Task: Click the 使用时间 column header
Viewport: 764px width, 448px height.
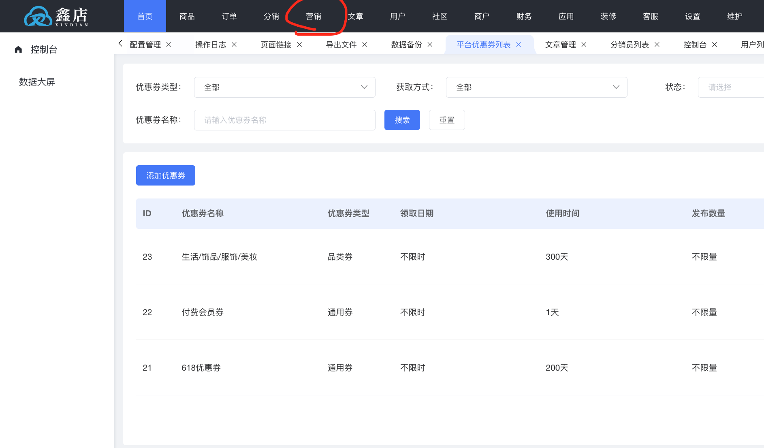Action: pyautogui.click(x=563, y=213)
